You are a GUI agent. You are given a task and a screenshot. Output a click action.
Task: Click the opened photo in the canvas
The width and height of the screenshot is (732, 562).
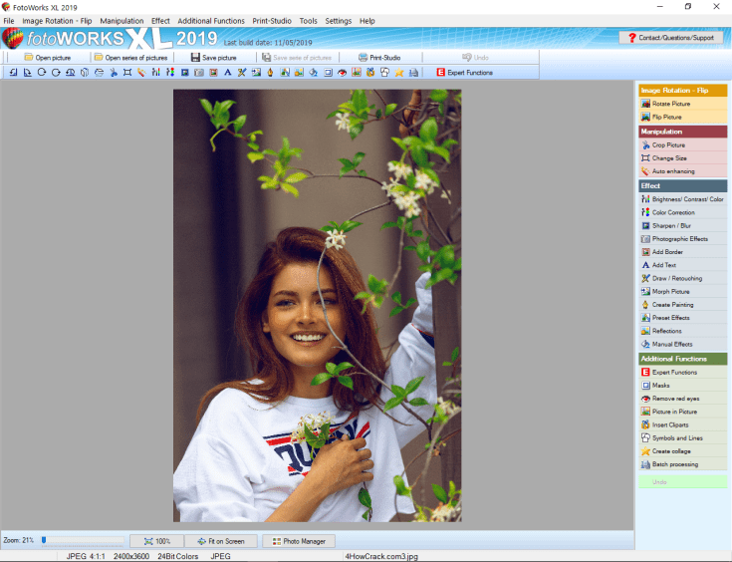[x=317, y=306]
